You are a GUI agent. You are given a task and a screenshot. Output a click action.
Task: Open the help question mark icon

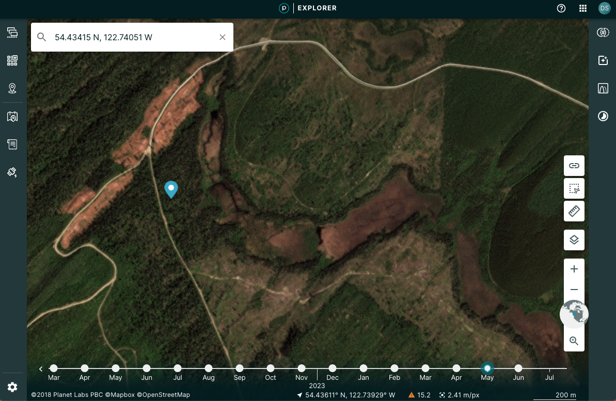pos(561,8)
